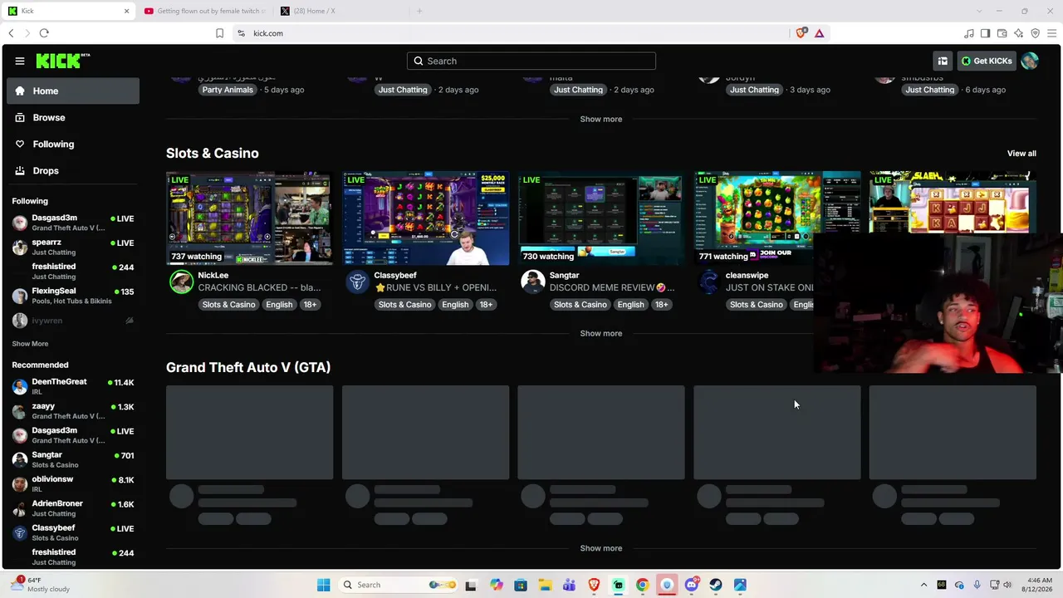Reload the page
Screen dimensions: 1063x598
pos(44,33)
